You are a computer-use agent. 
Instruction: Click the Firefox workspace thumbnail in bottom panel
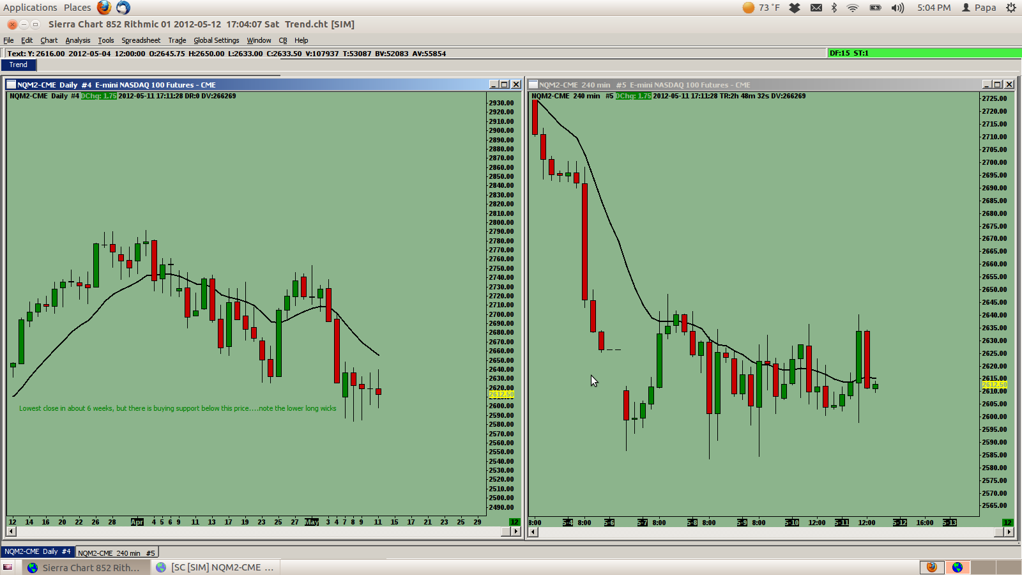(932, 567)
